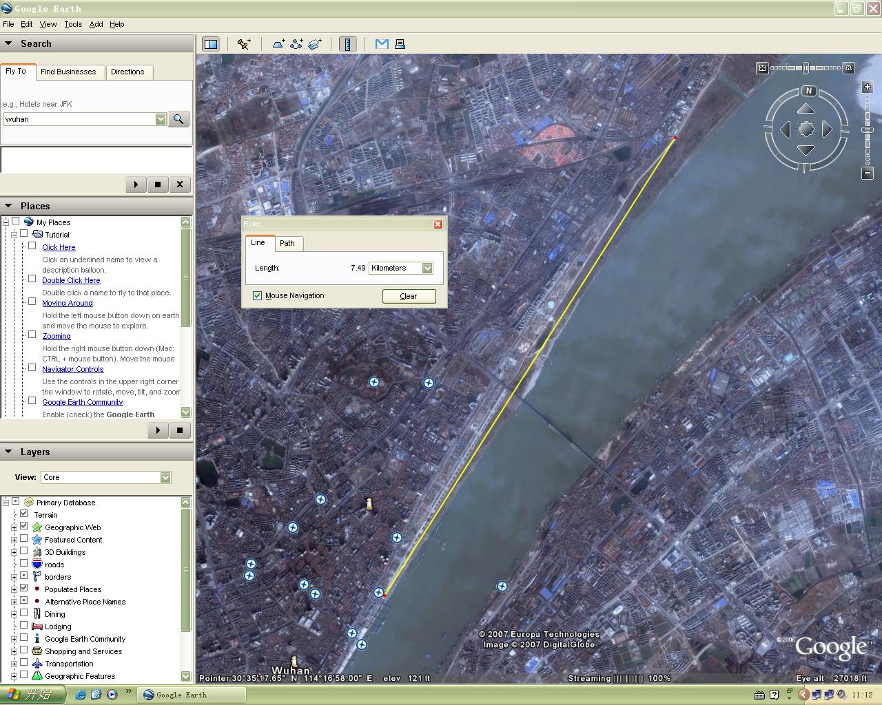Enable the Lodging layer checkbox
This screenshot has width=882, height=705.
click(x=24, y=625)
